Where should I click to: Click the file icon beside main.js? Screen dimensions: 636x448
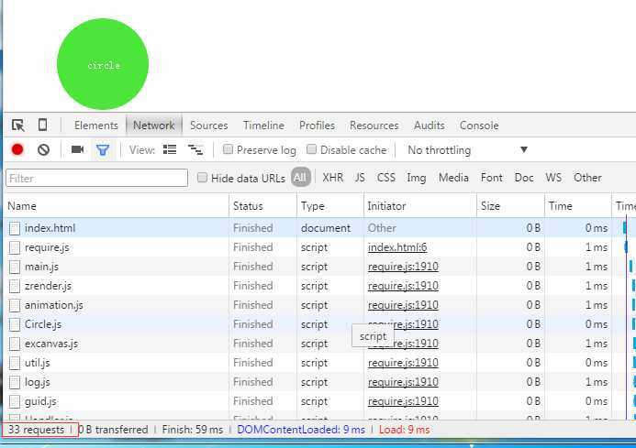tap(15, 267)
